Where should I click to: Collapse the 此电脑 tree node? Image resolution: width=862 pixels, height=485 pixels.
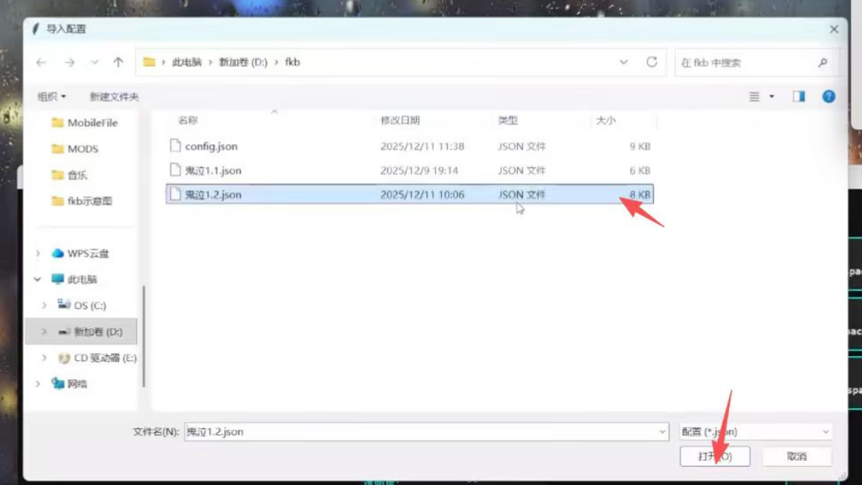38,279
